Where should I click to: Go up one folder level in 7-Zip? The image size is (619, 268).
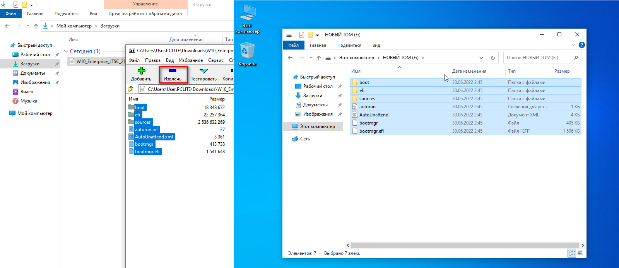click(131, 89)
